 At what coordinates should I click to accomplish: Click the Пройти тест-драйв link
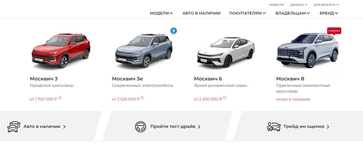click(x=175, y=127)
